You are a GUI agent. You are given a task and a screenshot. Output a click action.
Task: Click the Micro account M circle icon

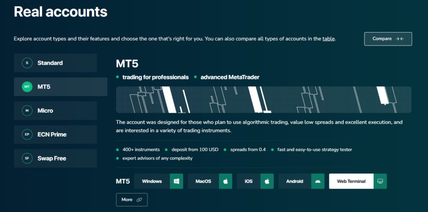pos(27,111)
